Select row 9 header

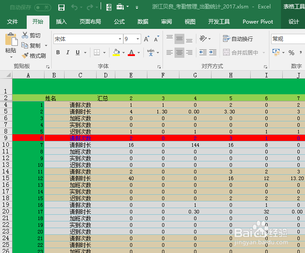click(x=6, y=138)
